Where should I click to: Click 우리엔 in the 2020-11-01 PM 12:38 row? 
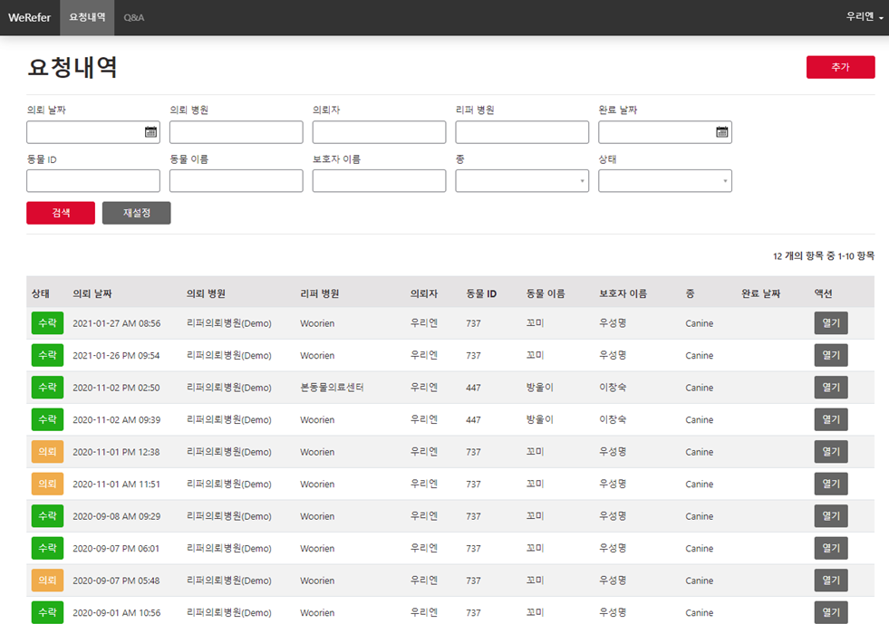click(x=424, y=452)
